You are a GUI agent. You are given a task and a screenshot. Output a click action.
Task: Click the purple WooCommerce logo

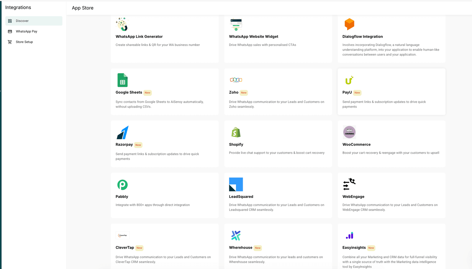pyautogui.click(x=349, y=132)
